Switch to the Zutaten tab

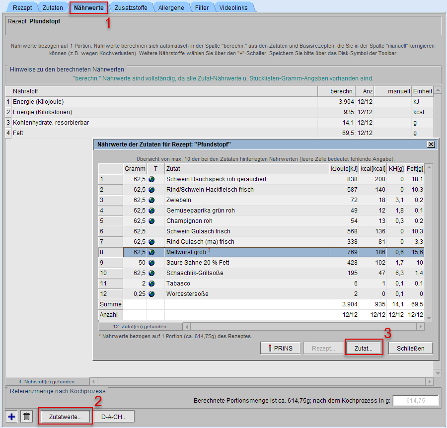pyautogui.click(x=53, y=8)
